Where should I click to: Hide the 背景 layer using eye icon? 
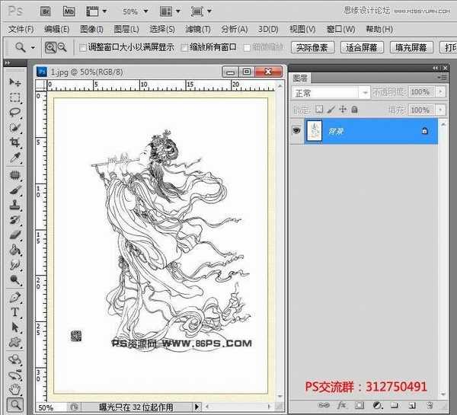[296, 131]
